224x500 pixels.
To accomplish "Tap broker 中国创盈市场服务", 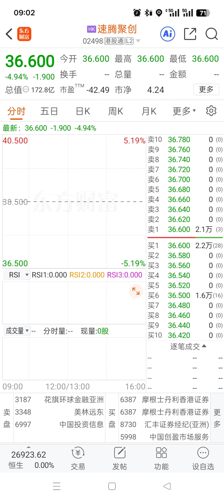I will 179,437.
